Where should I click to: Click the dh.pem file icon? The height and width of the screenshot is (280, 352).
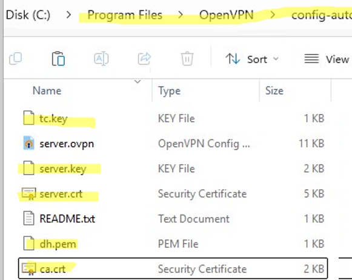(x=28, y=244)
